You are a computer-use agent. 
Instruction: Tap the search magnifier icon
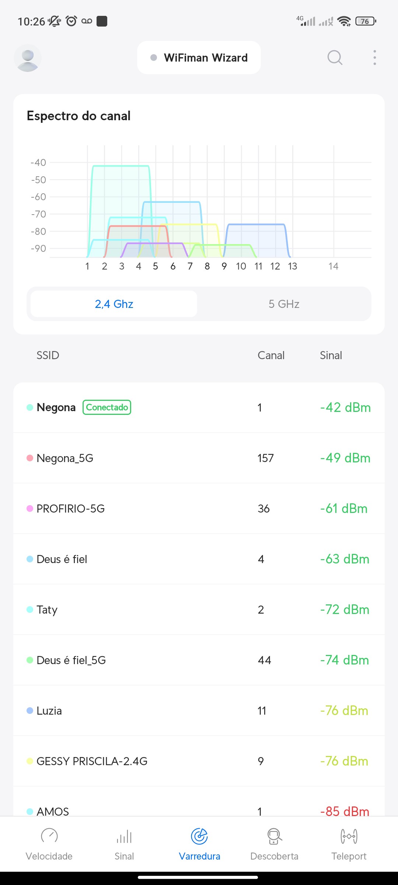pyautogui.click(x=335, y=58)
